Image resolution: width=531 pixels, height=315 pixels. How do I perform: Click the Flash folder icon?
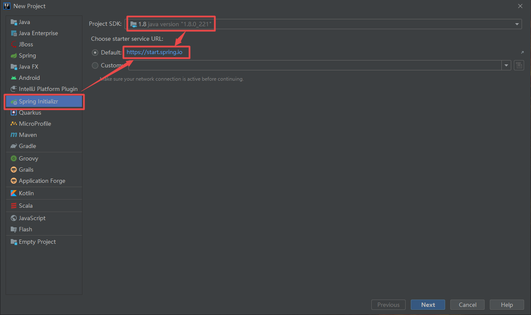click(x=14, y=229)
